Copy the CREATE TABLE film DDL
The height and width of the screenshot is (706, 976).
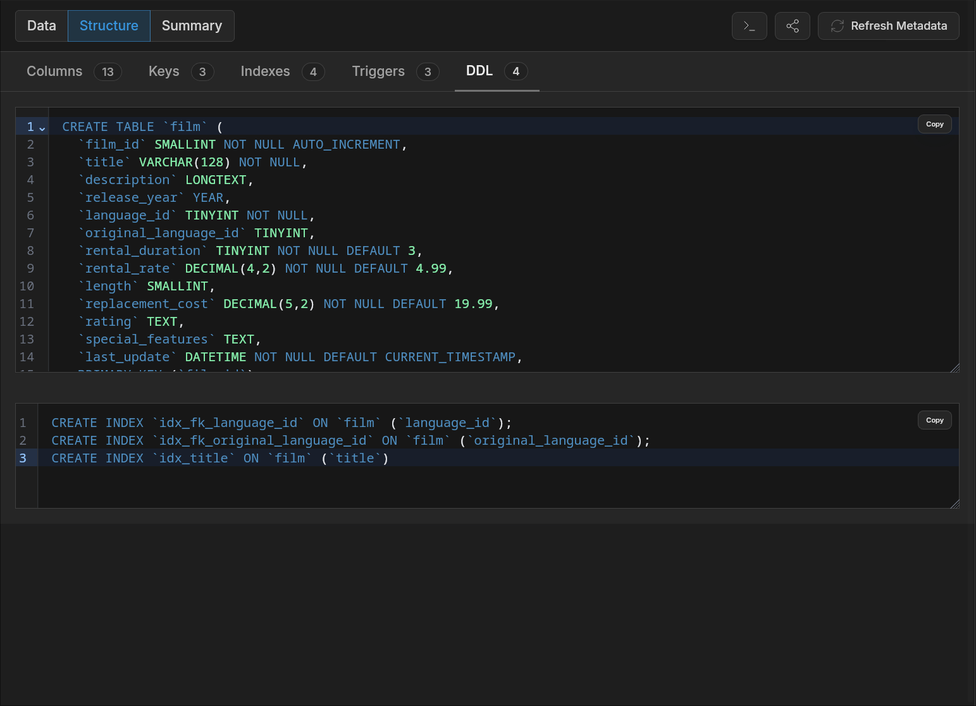point(934,124)
